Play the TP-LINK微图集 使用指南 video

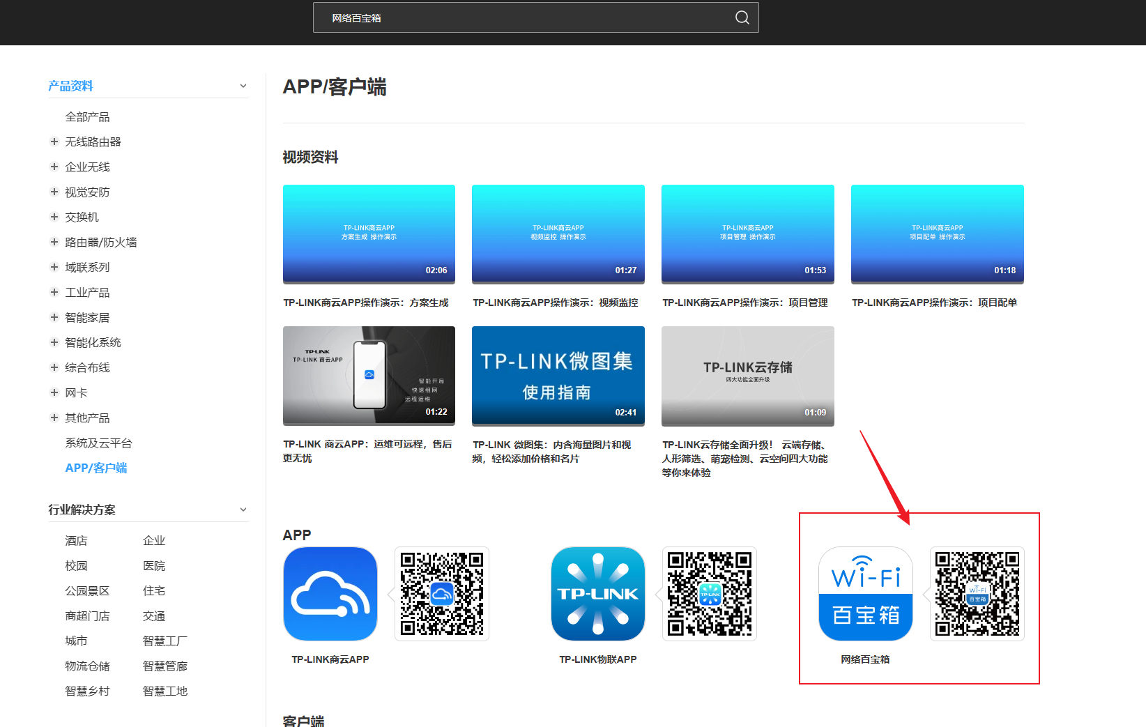click(558, 376)
